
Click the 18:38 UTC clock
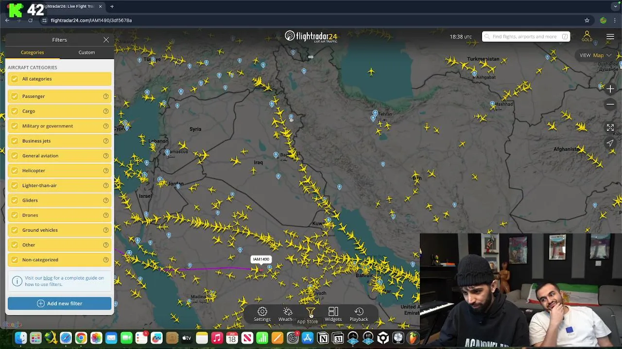click(x=460, y=37)
